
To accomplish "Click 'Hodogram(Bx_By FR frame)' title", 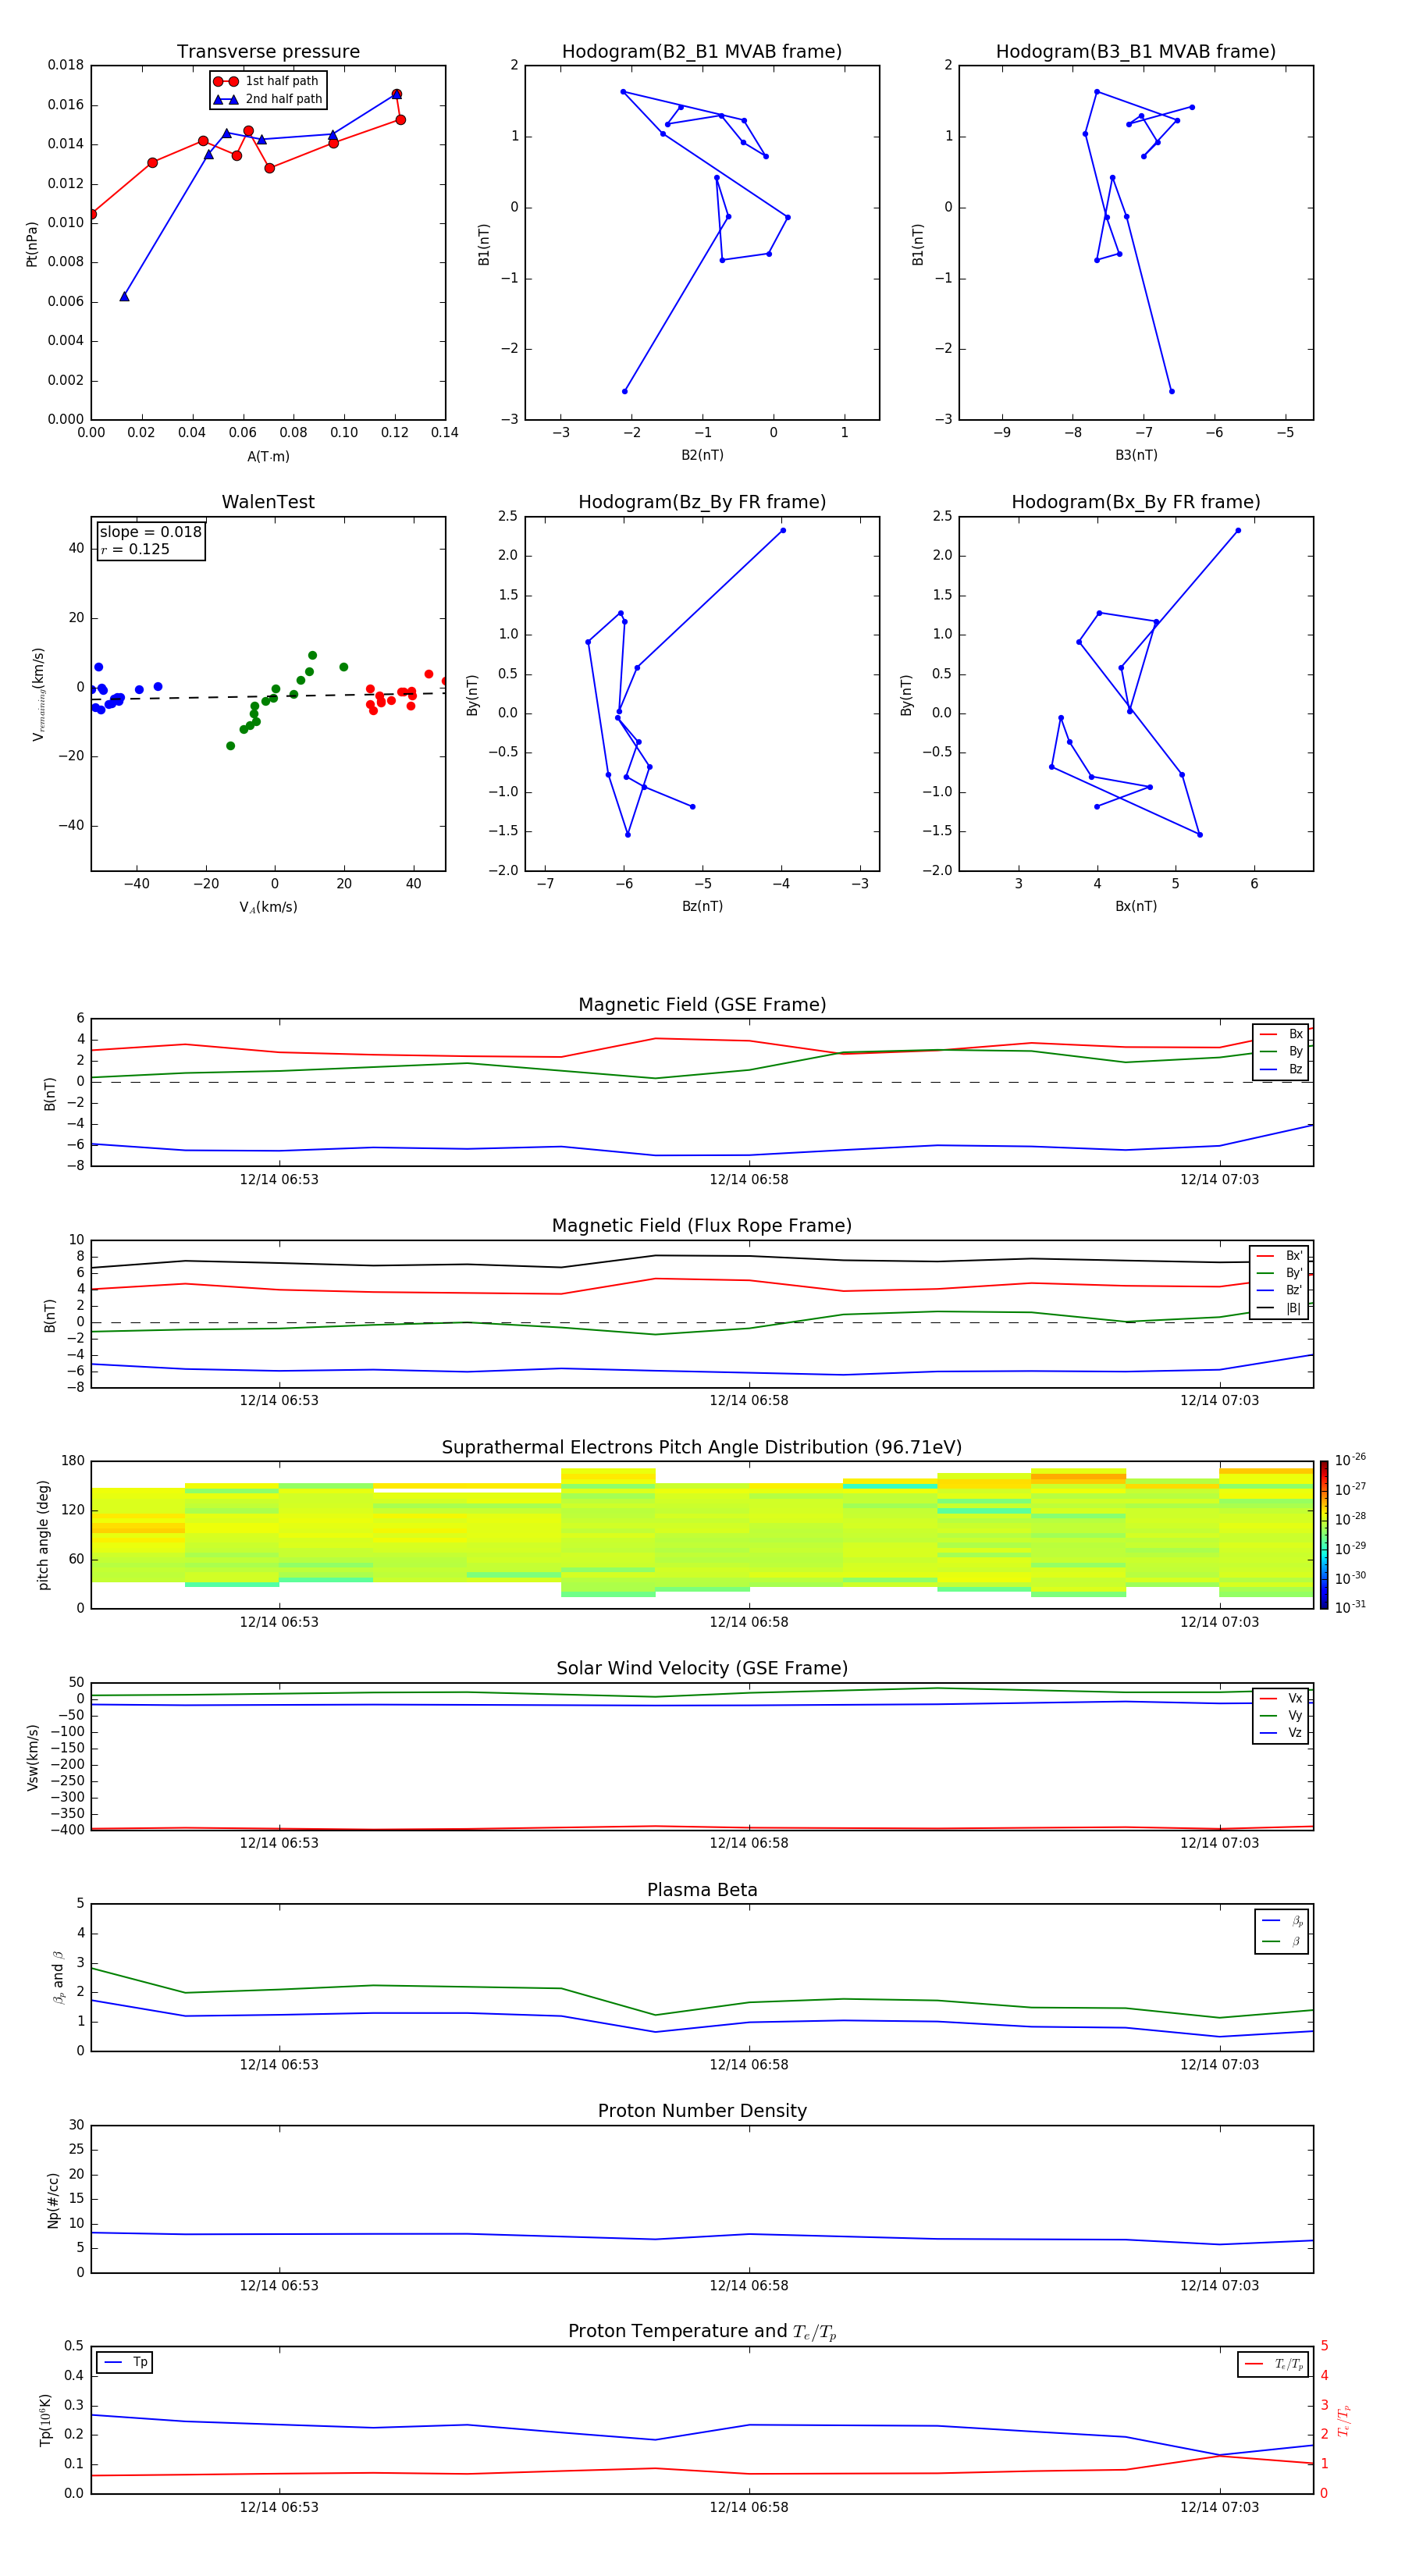I will click(1136, 502).
